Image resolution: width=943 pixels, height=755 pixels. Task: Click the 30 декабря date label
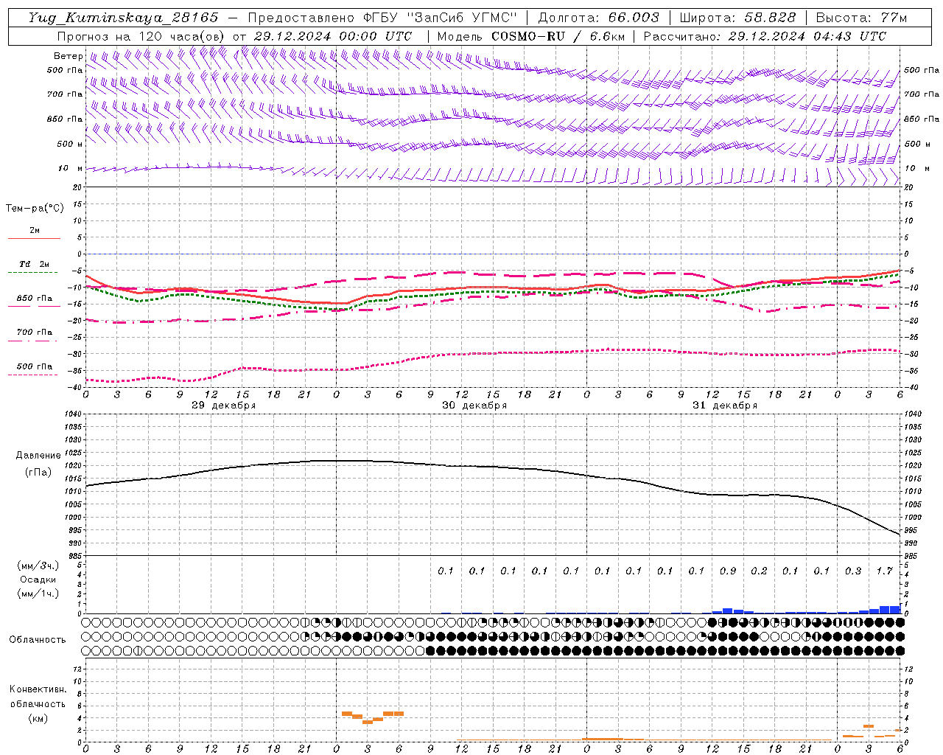[x=474, y=406]
